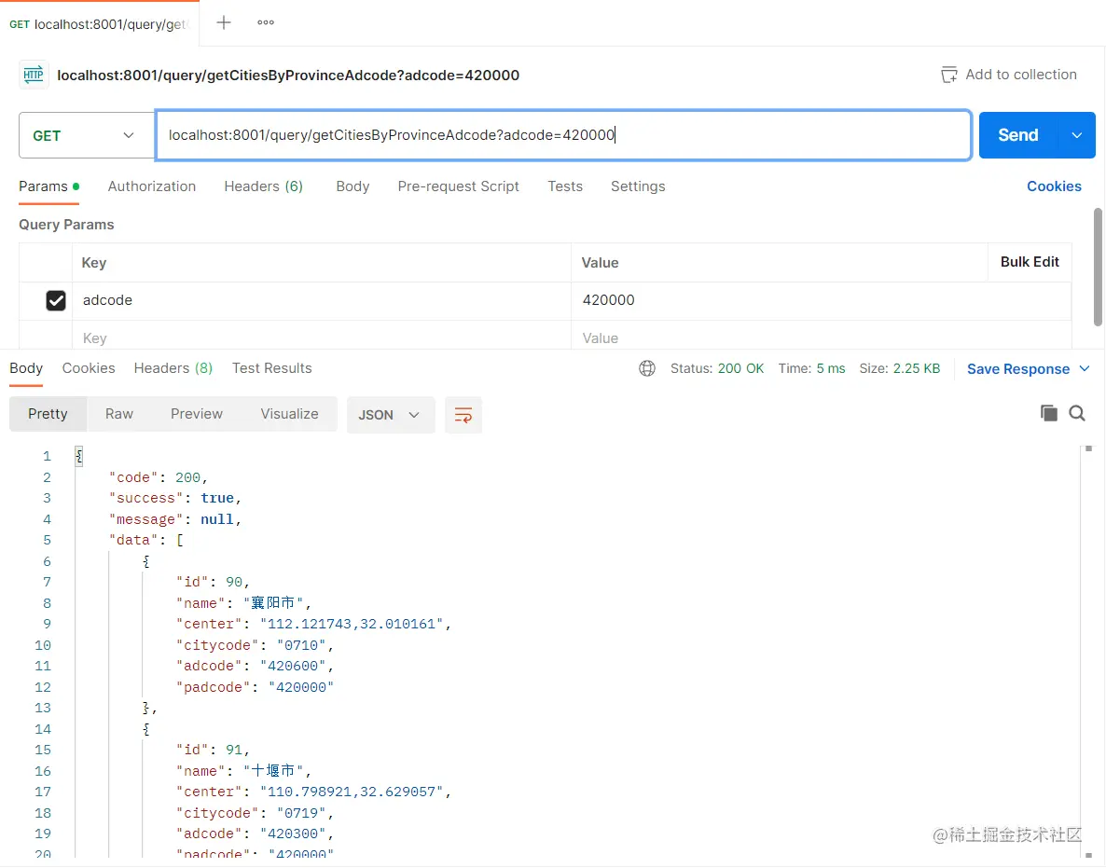This screenshot has height=868, width=1106.
Task: Click the adcode key cell
Action: (322, 300)
